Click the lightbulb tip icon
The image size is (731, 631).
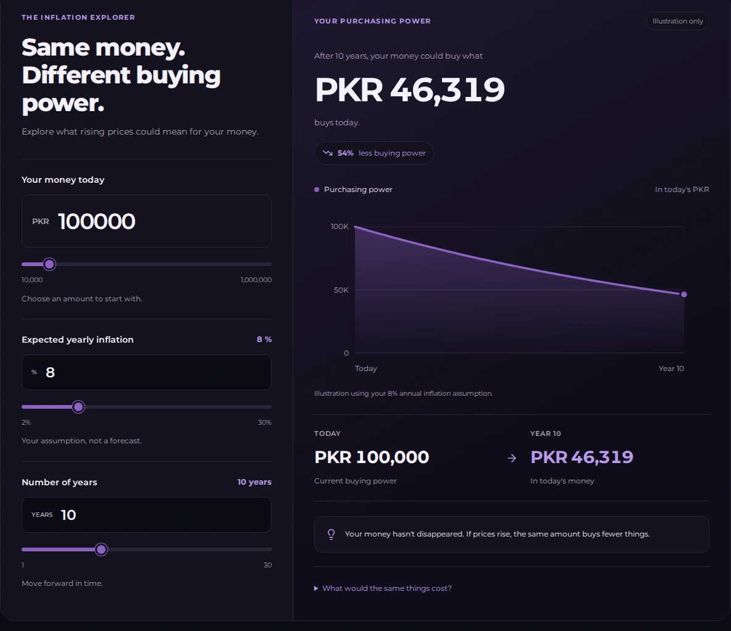pyautogui.click(x=331, y=534)
